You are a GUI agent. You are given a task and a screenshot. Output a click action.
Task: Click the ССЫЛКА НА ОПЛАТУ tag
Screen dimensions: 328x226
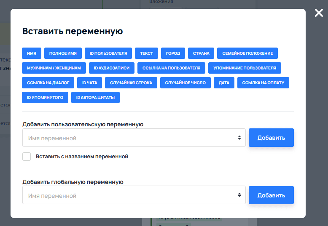tap(263, 83)
